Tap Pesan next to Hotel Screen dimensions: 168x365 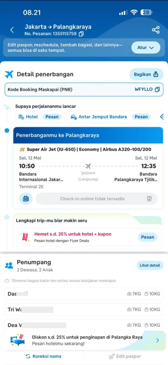52,117
